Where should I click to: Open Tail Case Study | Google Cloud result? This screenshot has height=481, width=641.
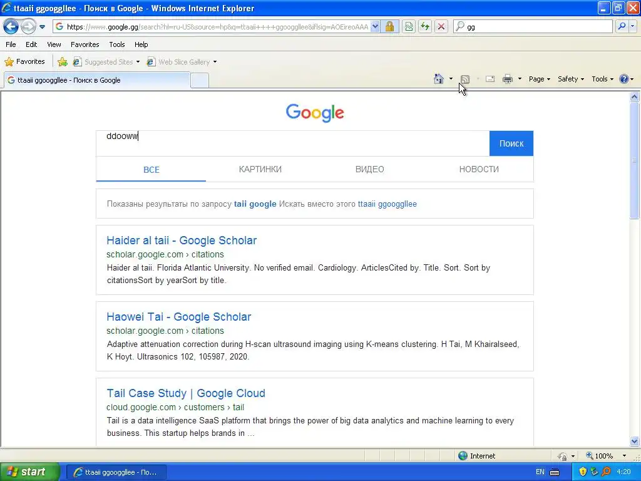(186, 393)
